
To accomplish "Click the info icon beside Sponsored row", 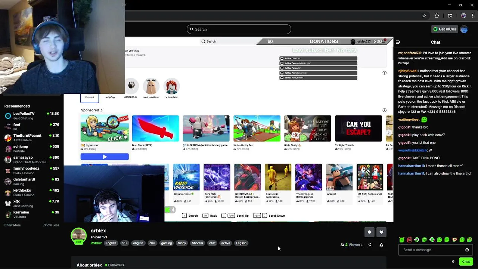I will 384,110.
